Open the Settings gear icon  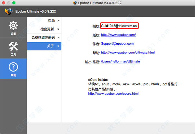(x=13, y=25)
